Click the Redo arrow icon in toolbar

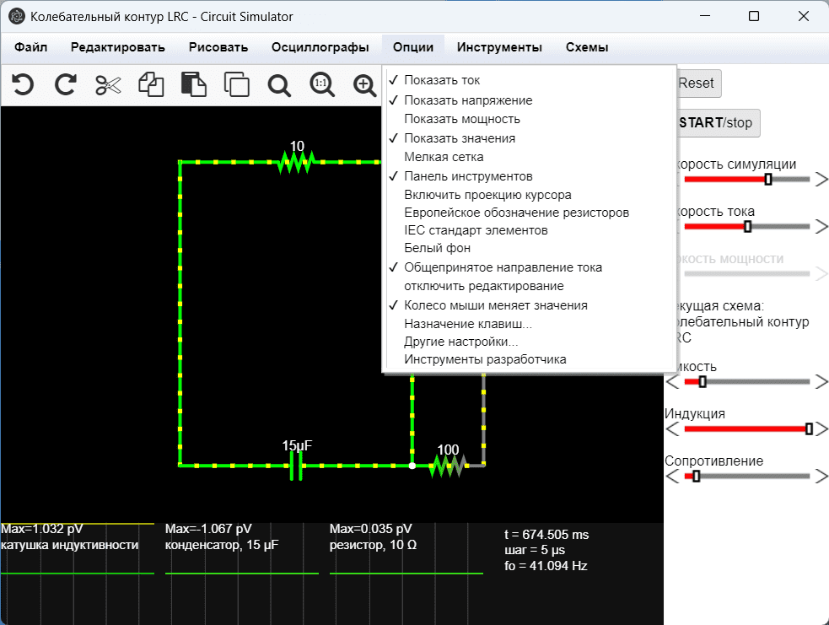65,84
